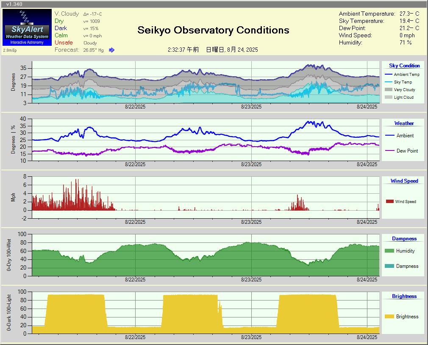Viewport: 428px width, 345px height.
Task: Open the Weather chart heading
Action: (404, 123)
